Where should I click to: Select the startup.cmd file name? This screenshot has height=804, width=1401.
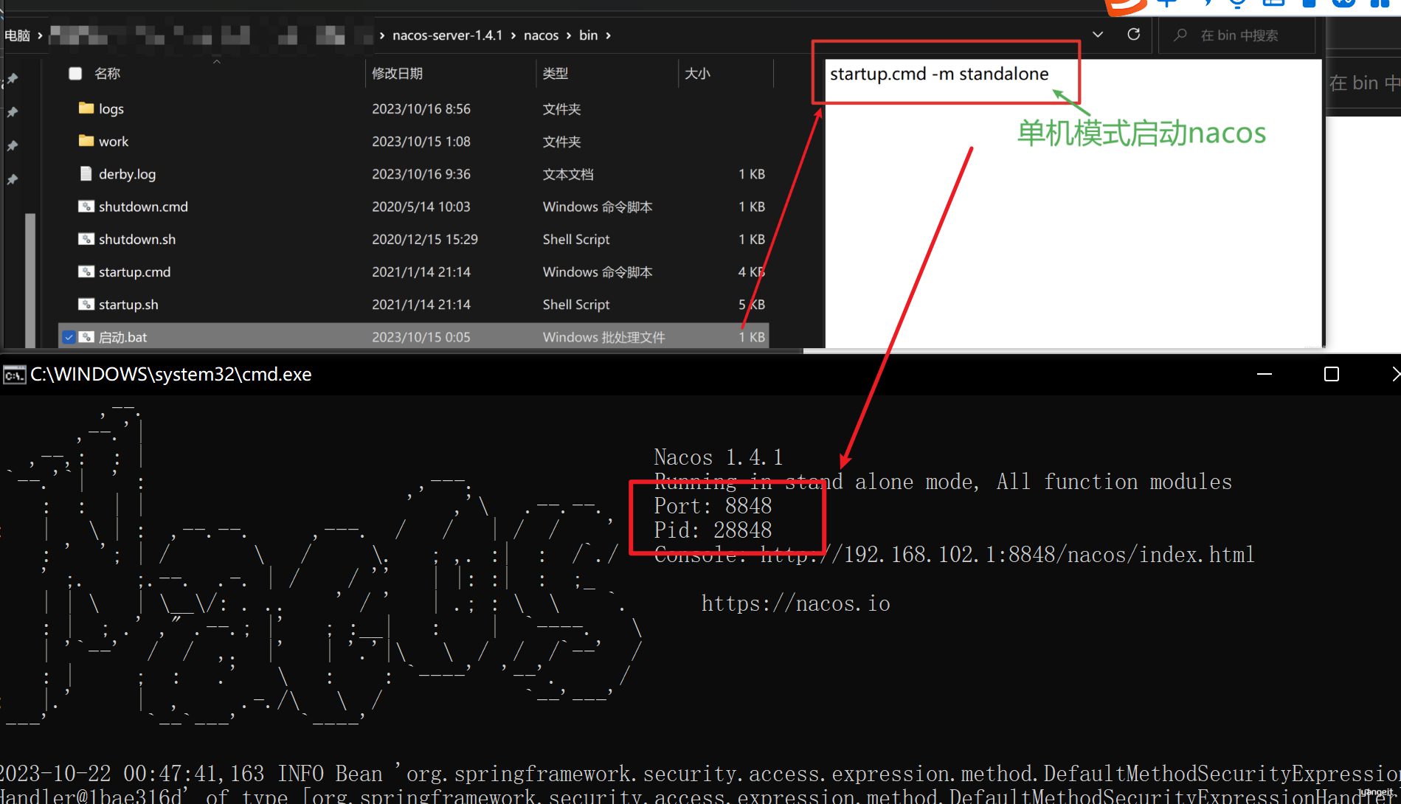tap(134, 271)
